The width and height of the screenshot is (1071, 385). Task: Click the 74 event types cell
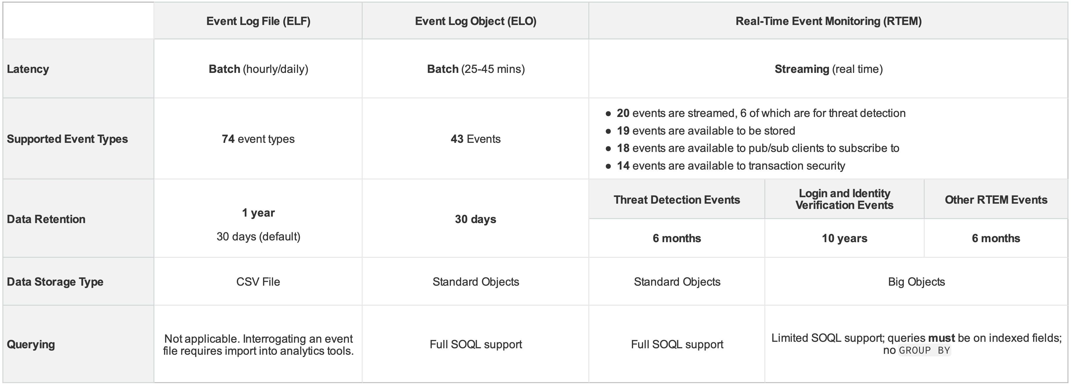258,139
